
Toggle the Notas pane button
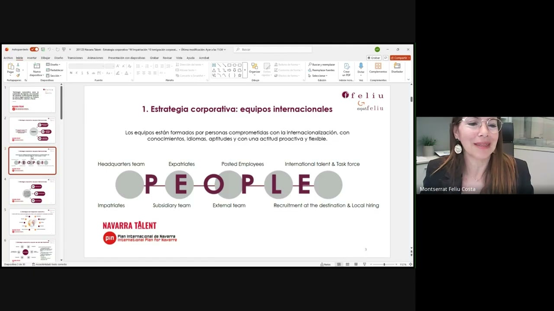pos(325,264)
